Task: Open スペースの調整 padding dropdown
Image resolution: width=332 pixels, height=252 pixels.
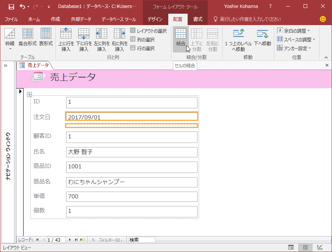Action: click(296, 40)
